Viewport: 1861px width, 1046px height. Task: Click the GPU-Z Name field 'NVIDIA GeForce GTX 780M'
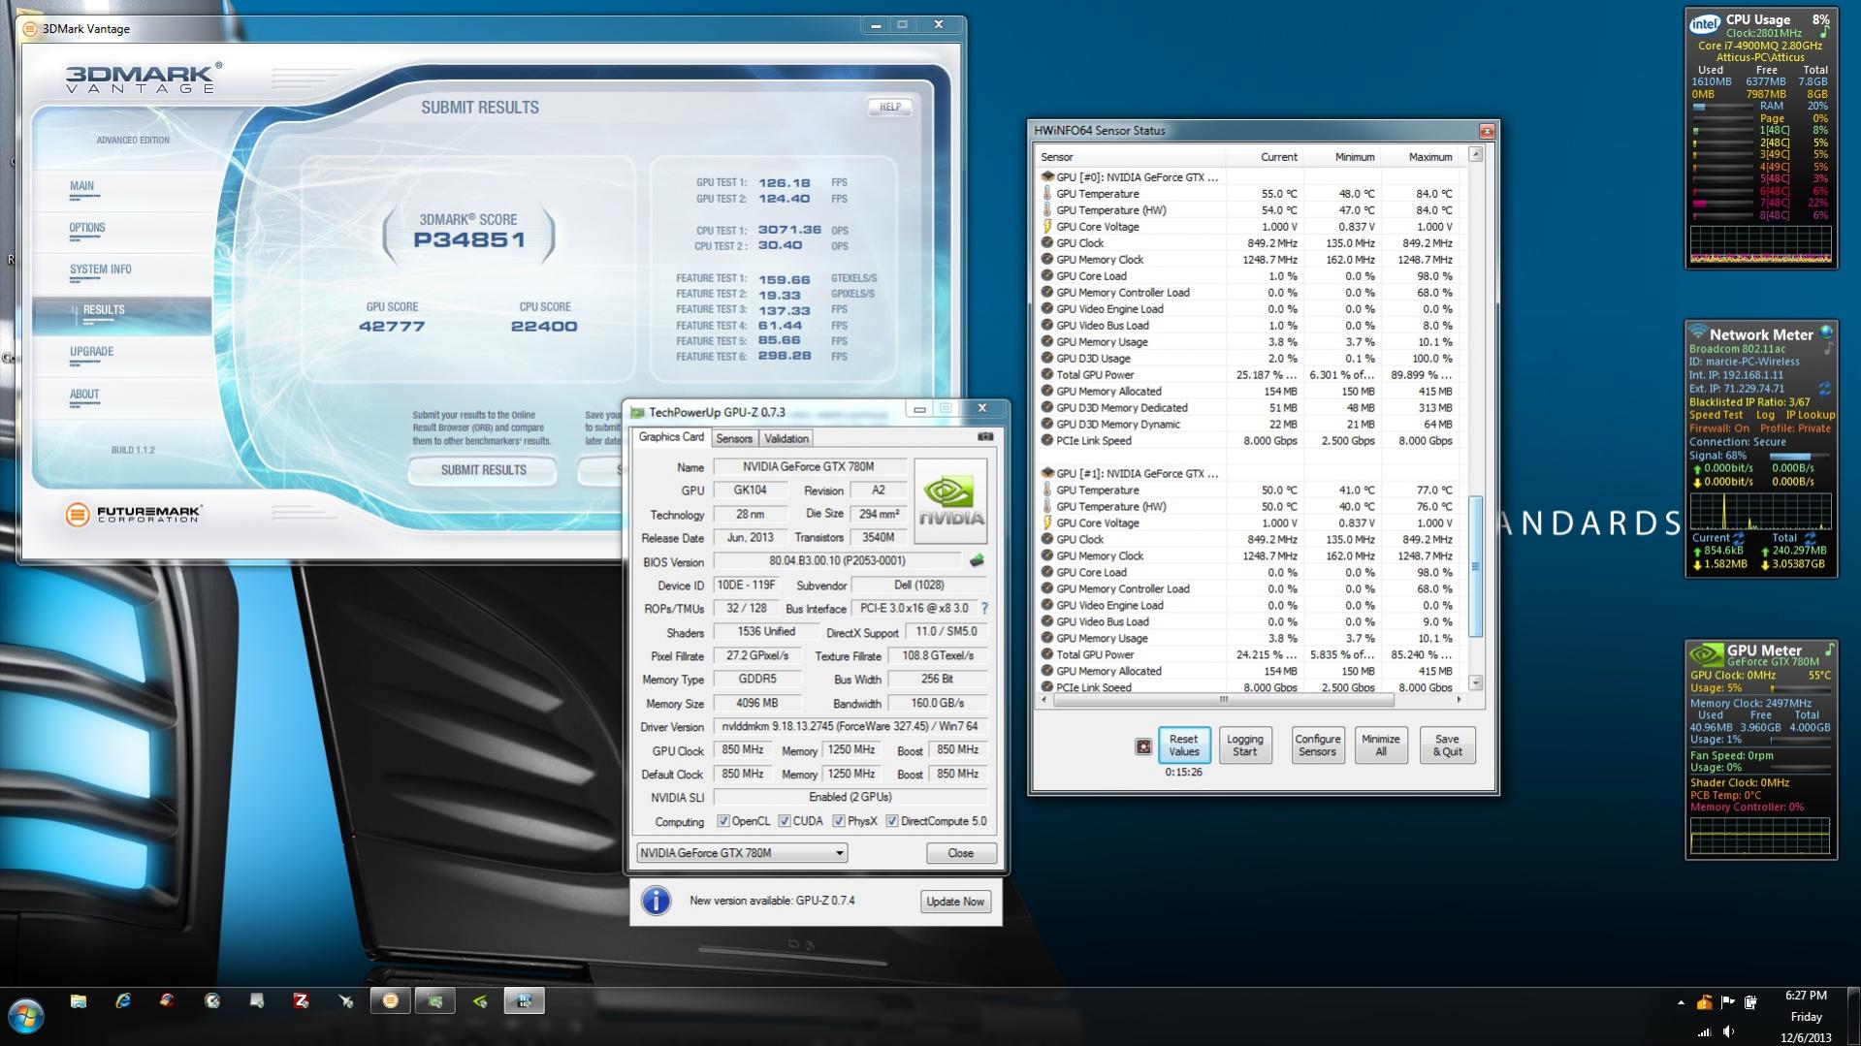click(x=810, y=467)
